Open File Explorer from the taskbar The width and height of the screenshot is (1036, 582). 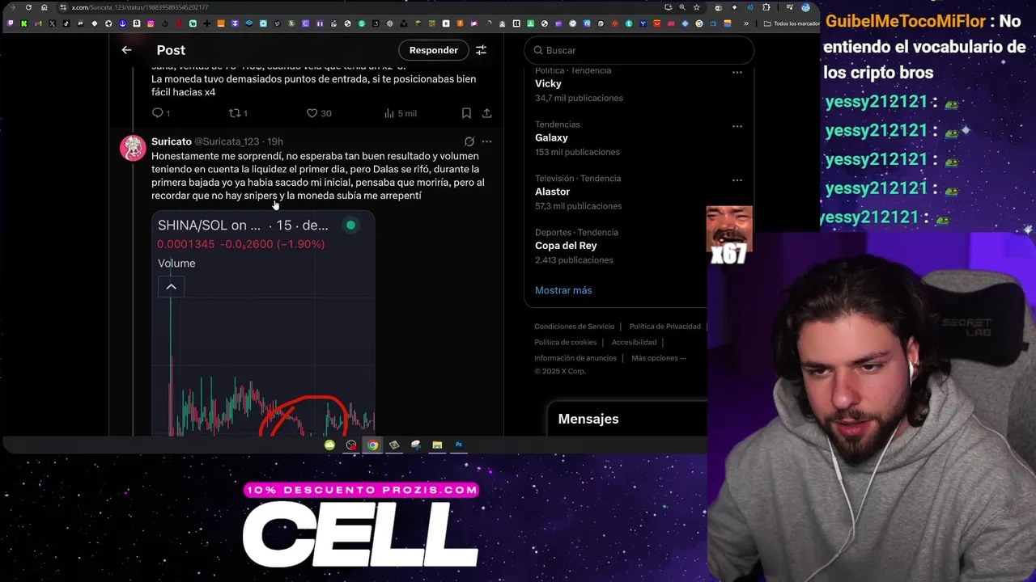click(x=437, y=445)
